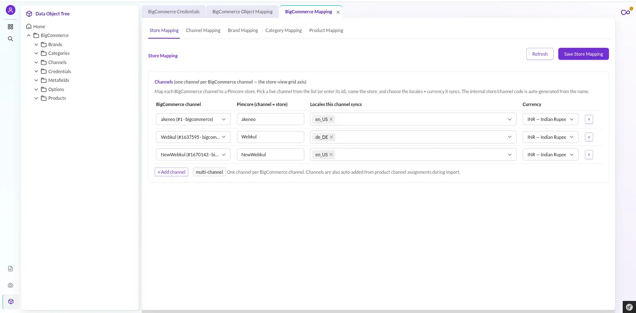Remove the Webkul channel row
Image resolution: width=636 pixels, height=313 pixels.
coord(589,137)
